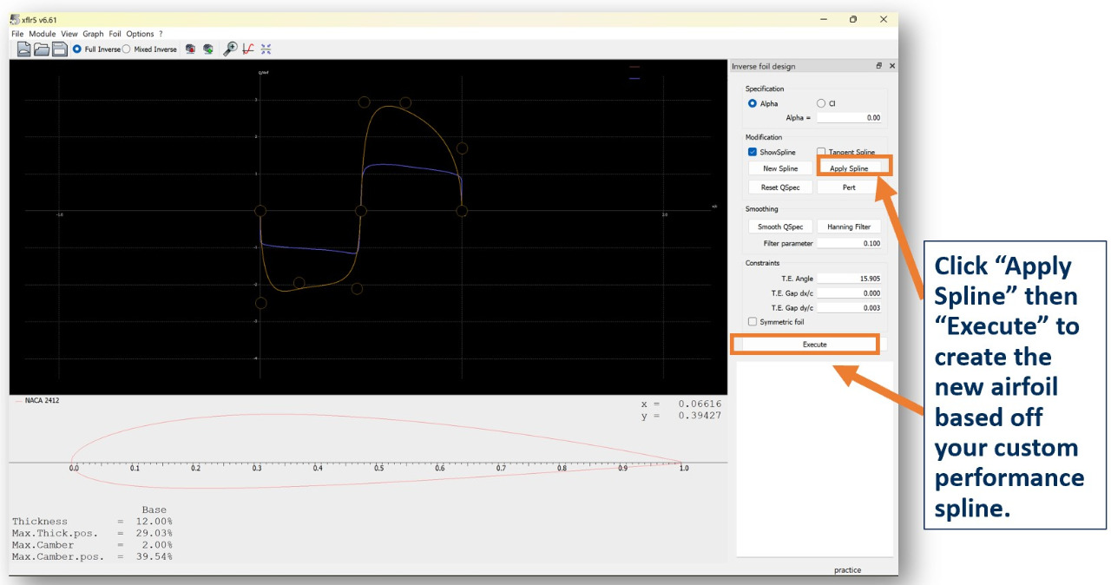This screenshot has height=585, width=1111.
Task: Float the Inverse foil design panel
Action: coord(878,66)
